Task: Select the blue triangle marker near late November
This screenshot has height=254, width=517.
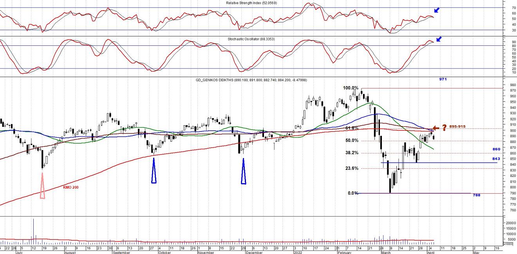Action: pos(244,171)
